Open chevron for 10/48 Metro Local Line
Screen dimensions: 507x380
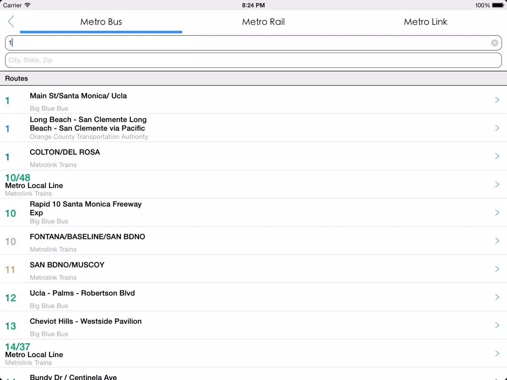pos(497,184)
